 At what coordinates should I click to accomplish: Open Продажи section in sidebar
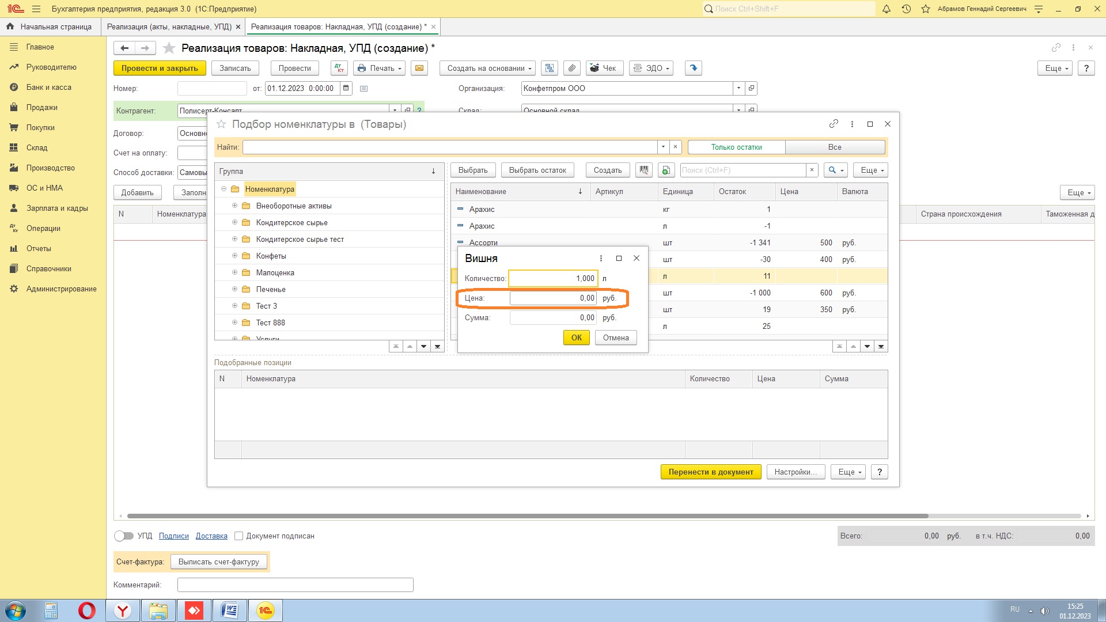coord(41,107)
